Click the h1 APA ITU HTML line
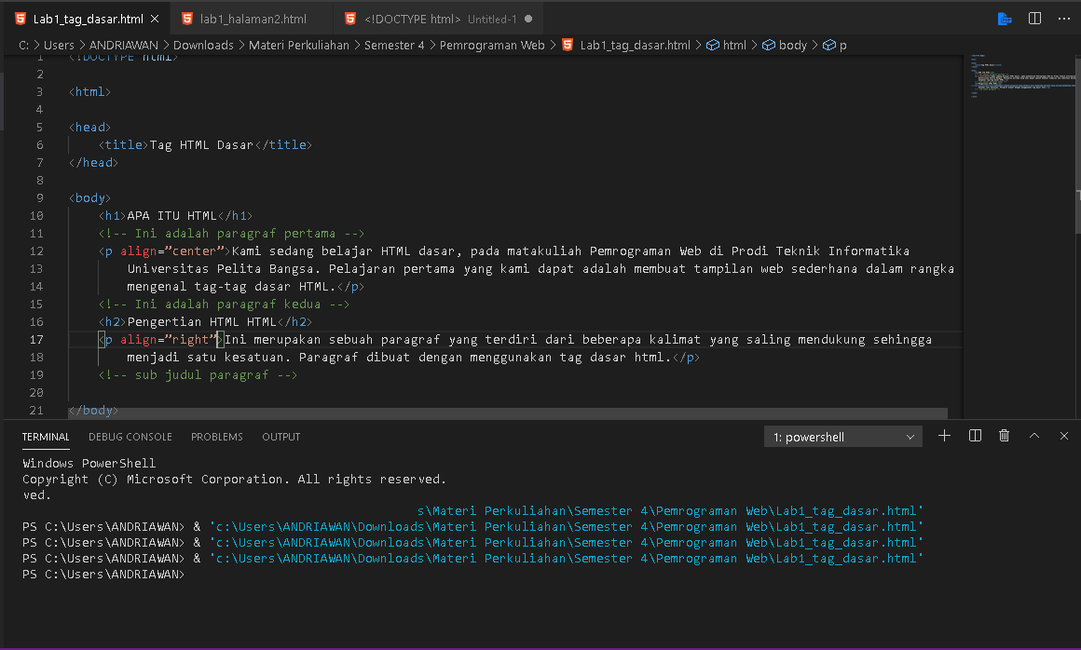 175,215
